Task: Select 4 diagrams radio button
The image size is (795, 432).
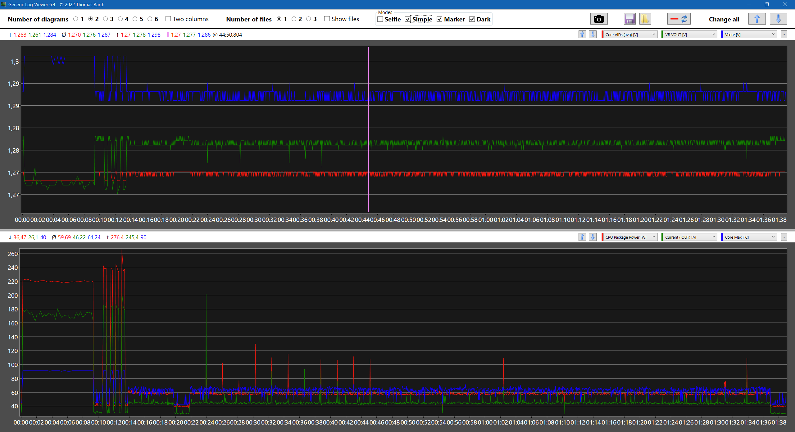Action: click(120, 19)
